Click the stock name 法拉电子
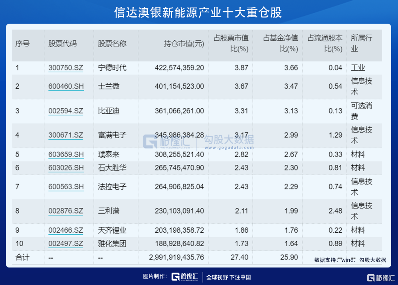The image size is (398, 285). pos(112,187)
